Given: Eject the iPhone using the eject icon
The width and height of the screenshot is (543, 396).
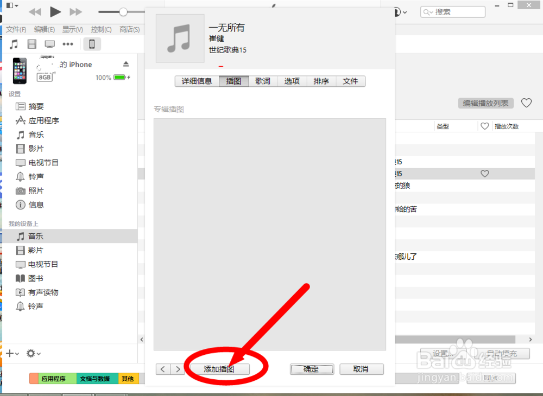Looking at the screenshot, I should (125, 64).
